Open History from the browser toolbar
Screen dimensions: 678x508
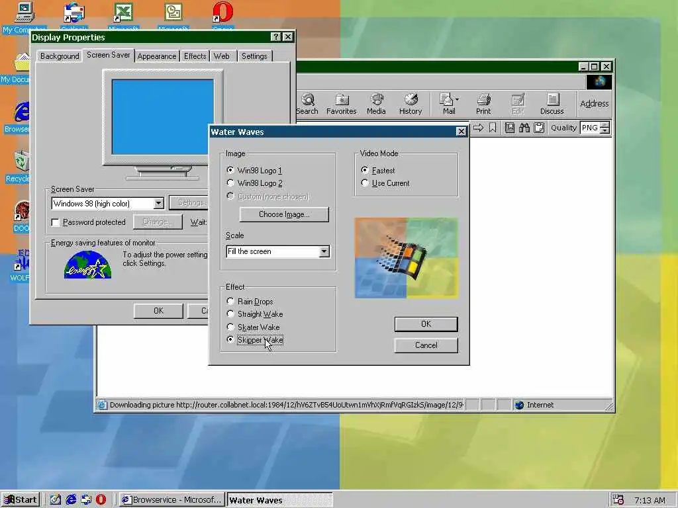(411, 104)
